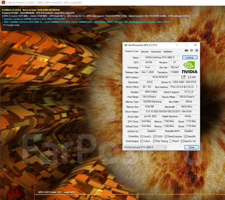Click the 17400M transistors value
Image resolution: width=225 pixels, height=200 pixels.
coord(175,72)
